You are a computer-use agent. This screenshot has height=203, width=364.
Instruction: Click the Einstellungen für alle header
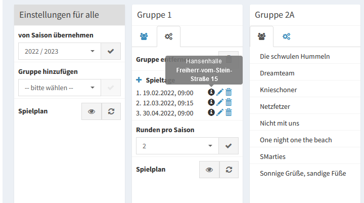click(69, 15)
